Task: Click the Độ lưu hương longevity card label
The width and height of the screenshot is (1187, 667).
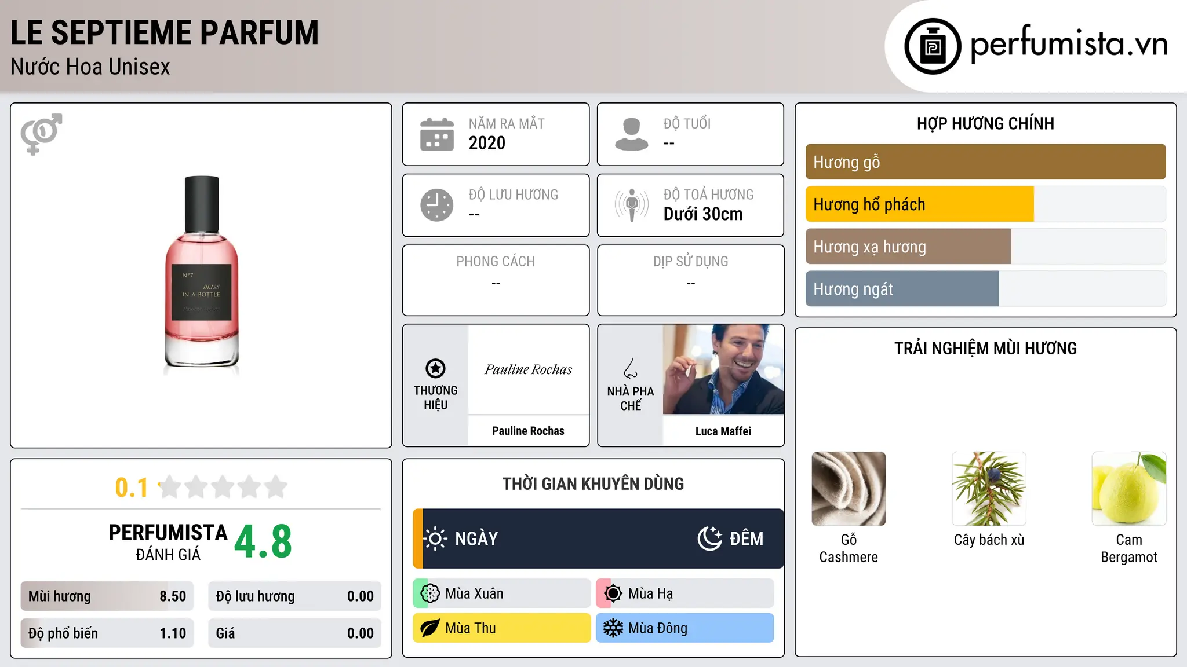Action: tap(514, 195)
